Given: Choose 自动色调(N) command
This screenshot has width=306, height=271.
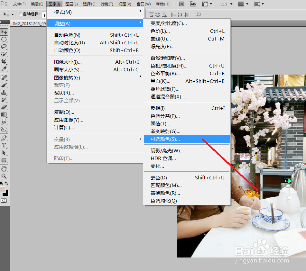Looking at the screenshot, I should tap(96, 35).
